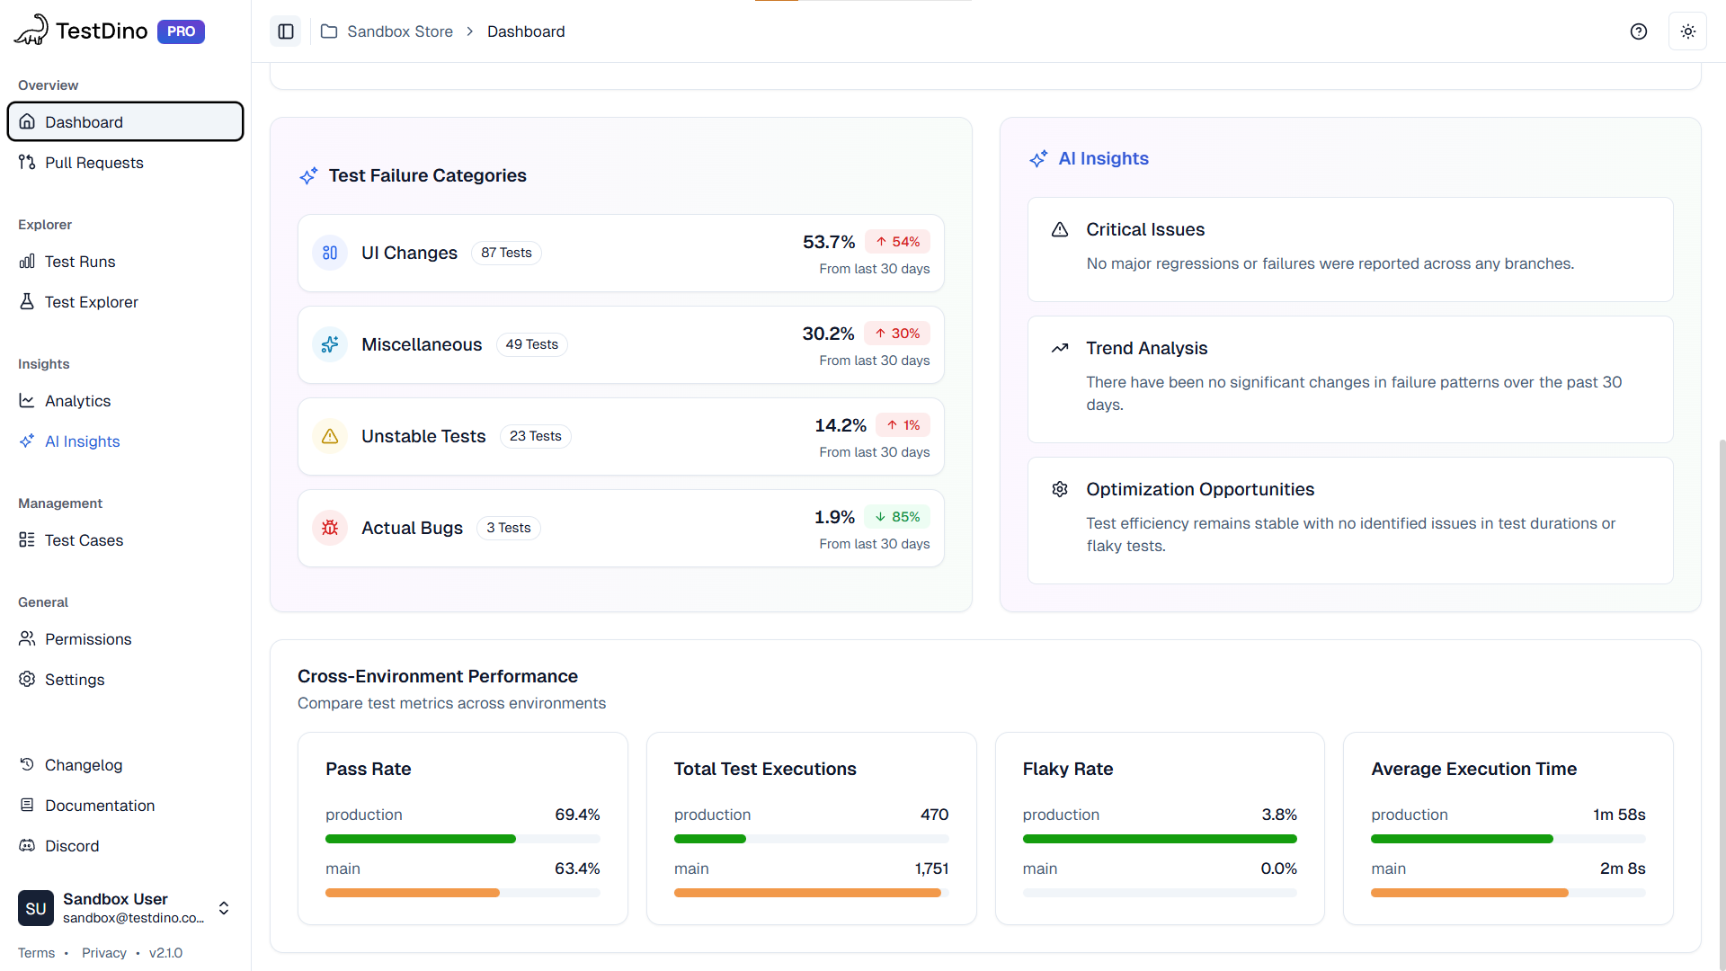Click the Miscellaneous sparkle icon
1726x971 pixels.
(x=330, y=344)
